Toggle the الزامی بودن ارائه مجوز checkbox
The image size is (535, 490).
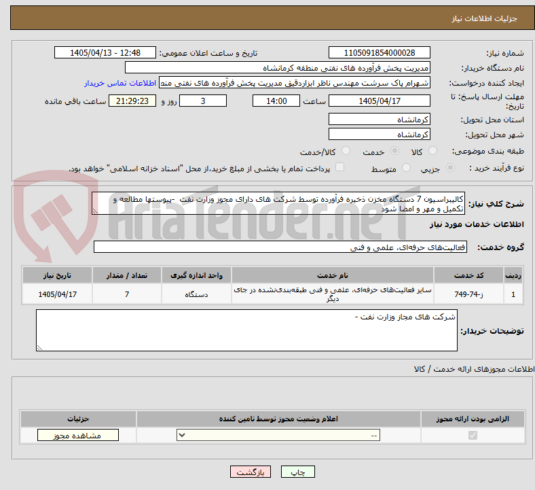coord(473,435)
